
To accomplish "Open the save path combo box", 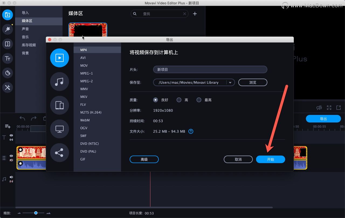I will tap(194, 82).
